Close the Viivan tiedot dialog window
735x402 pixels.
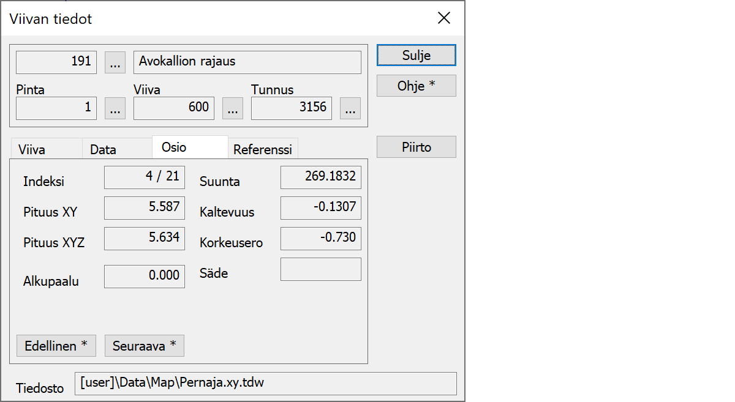point(444,18)
